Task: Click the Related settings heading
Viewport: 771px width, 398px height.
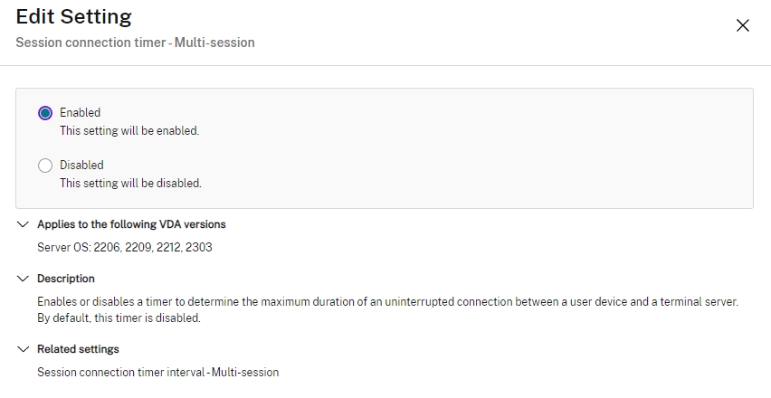Action: (x=78, y=349)
